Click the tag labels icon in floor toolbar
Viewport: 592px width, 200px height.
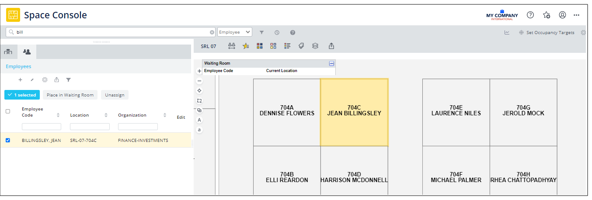click(301, 46)
